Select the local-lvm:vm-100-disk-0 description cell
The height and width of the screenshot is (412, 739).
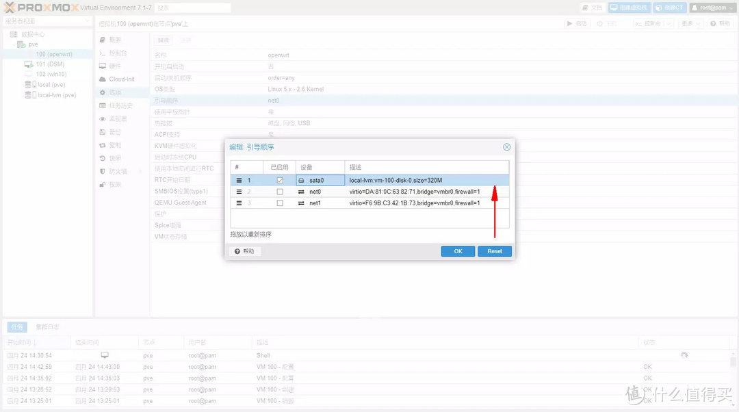coord(426,181)
